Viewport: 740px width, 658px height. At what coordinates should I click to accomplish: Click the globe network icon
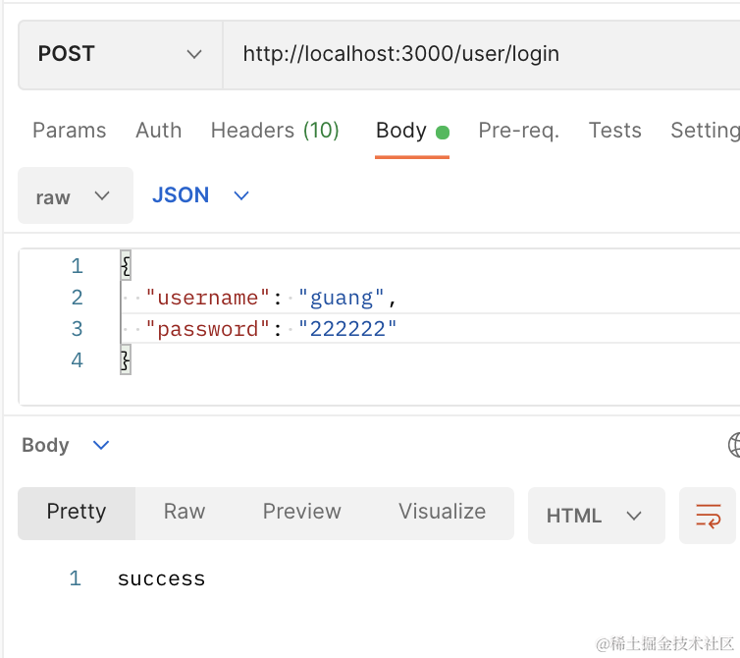point(733,445)
